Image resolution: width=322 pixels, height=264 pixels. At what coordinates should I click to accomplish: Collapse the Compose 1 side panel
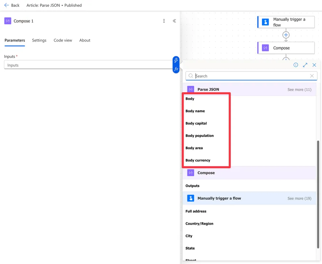[174, 21]
